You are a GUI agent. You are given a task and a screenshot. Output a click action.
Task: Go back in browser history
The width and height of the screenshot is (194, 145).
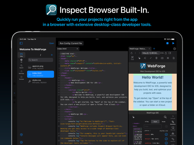[x=135, y=53]
